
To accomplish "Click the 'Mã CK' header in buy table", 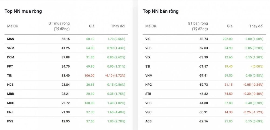I will click(13, 26).
